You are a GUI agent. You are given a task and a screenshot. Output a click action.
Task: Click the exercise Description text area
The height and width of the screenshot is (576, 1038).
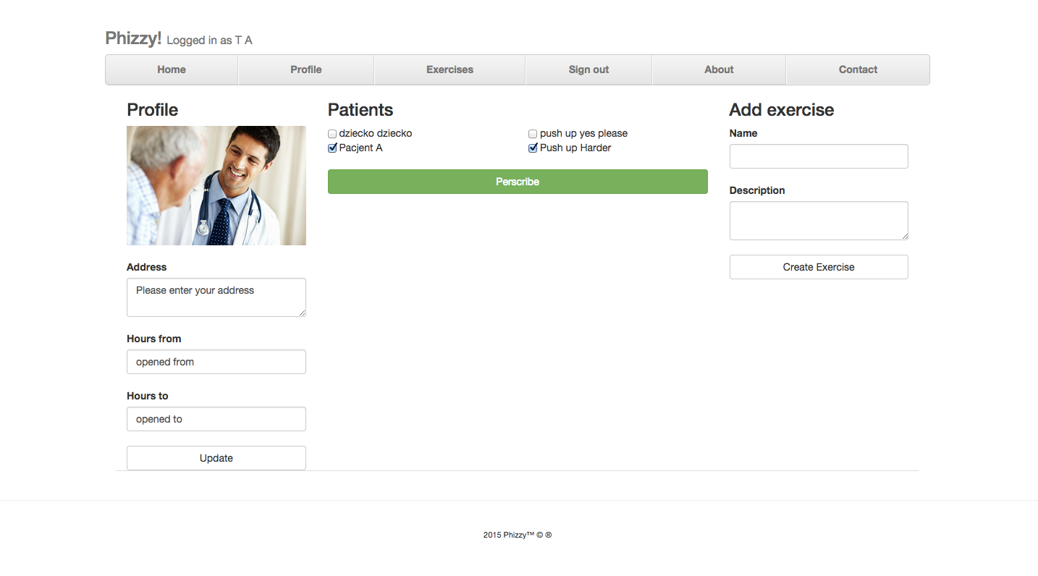[x=818, y=221]
